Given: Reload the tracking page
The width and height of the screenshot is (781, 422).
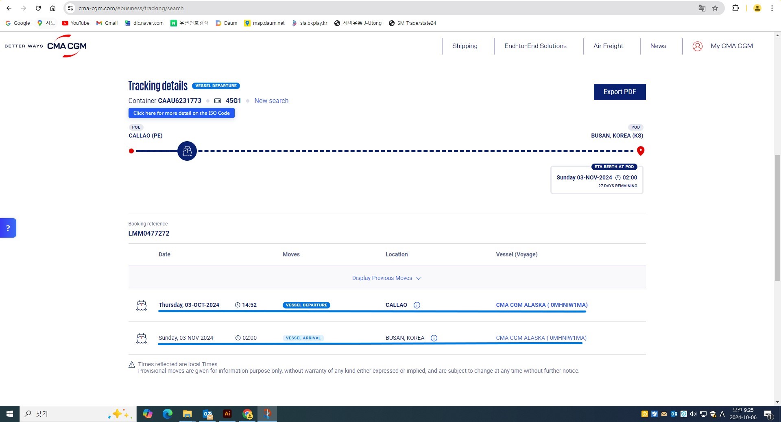Looking at the screenshot, I should (38, 8).
